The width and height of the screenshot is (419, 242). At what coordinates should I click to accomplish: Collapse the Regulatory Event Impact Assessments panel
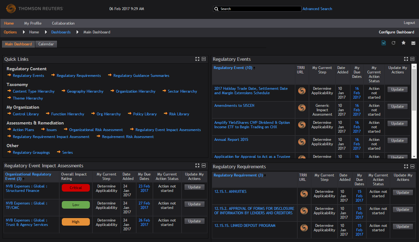pyautogui.click(x=204, y=165)
